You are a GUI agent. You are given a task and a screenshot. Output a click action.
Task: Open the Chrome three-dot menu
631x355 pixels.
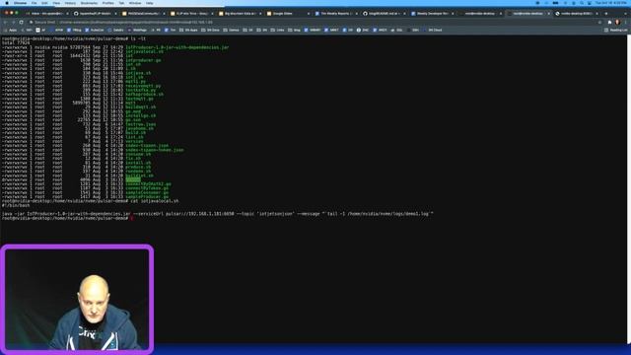point(625,22)
